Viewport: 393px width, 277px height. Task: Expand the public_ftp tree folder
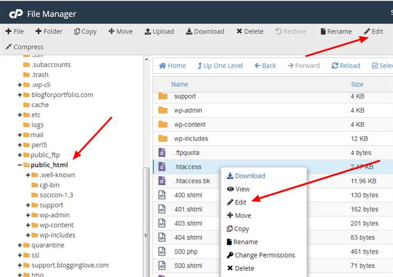[x=20, y=155]
